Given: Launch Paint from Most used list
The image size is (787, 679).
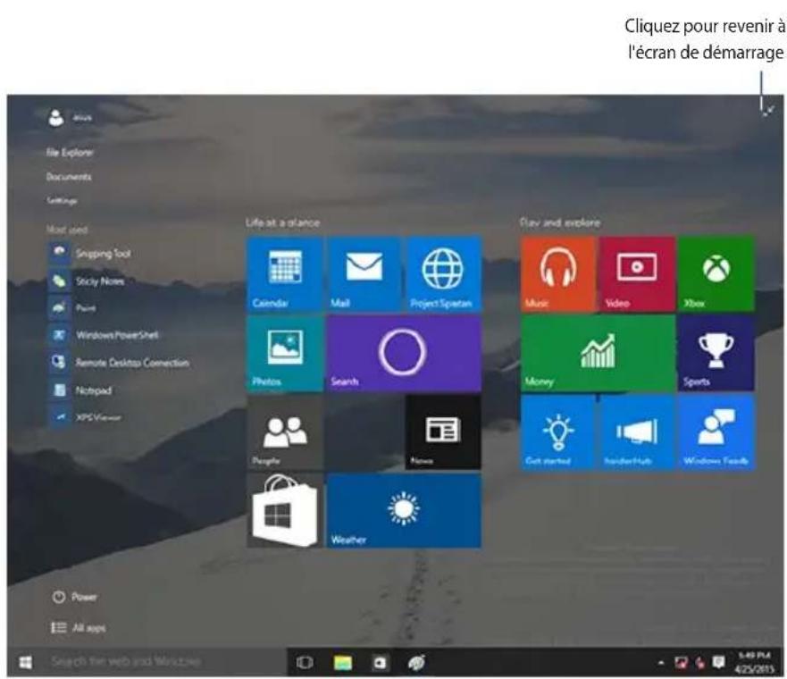Looking at the screenshot, I should [x=73, y=307].
